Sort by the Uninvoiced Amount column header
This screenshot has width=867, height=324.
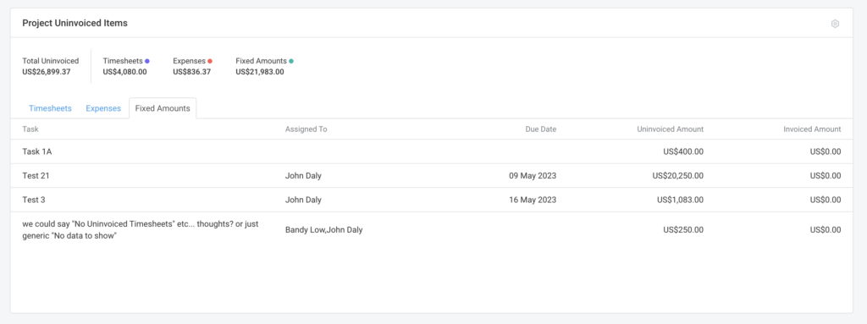[x=671, y=129]
